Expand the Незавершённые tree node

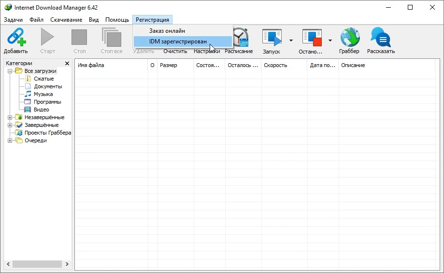pyautogui.click(x=10, y=117)
